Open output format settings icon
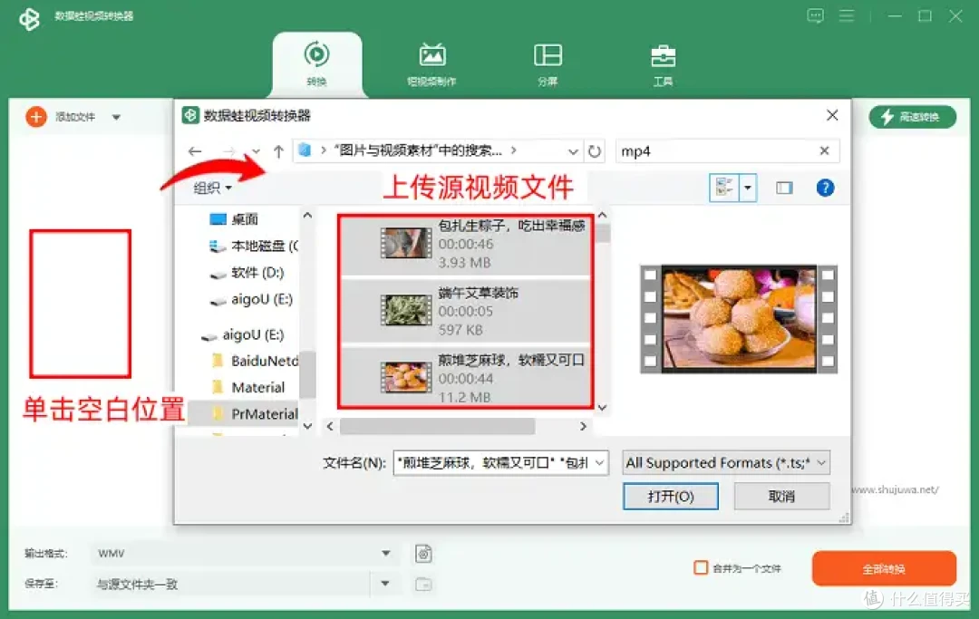Image resolution: width=979 pixels, height=619 pixels. coord(423,554)
